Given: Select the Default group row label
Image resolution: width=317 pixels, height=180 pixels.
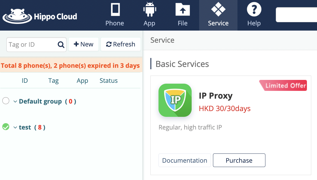Looking at the screenshot, I should (x=48, y=101).
